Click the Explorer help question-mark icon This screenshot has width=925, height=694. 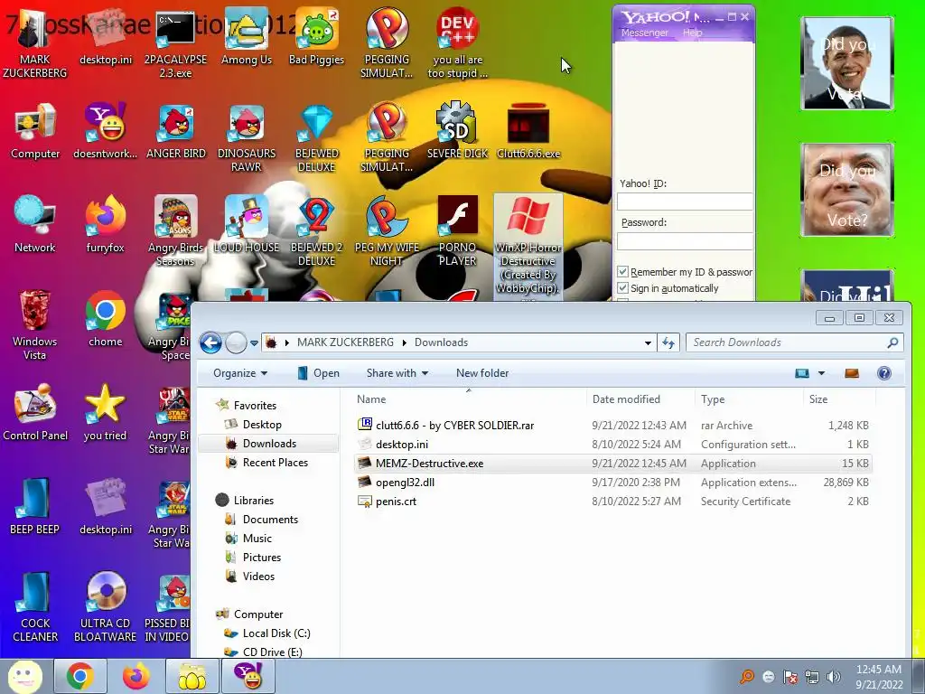coord(883,373)
